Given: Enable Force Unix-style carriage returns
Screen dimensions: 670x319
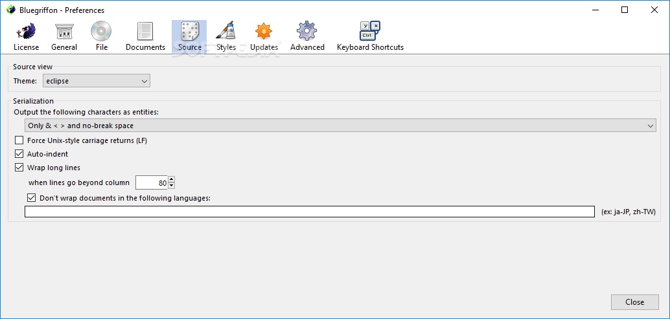Looking at the screenshot, I should [x=19, y=140].
